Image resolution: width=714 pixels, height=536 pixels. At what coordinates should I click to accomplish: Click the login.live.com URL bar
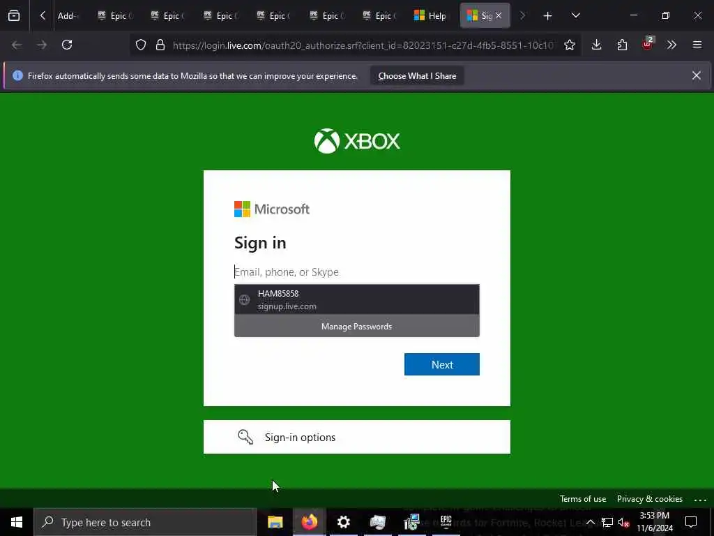click(363, 45)
